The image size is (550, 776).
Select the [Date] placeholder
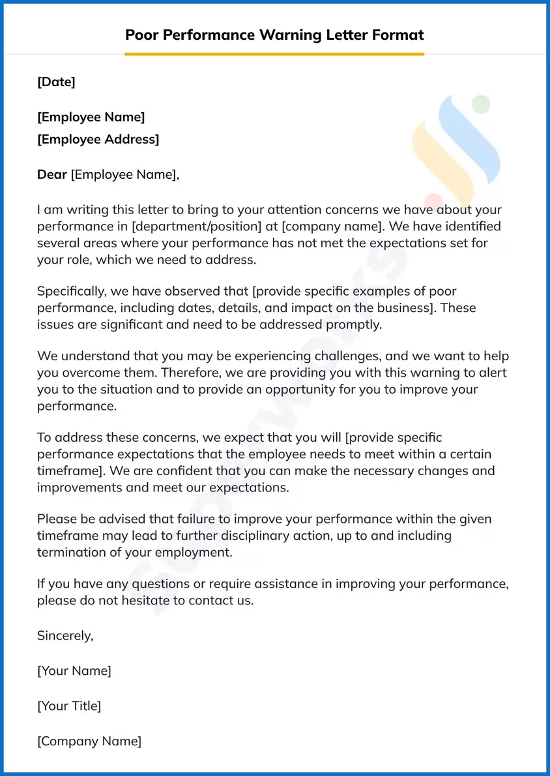click(x=56, y=82)
